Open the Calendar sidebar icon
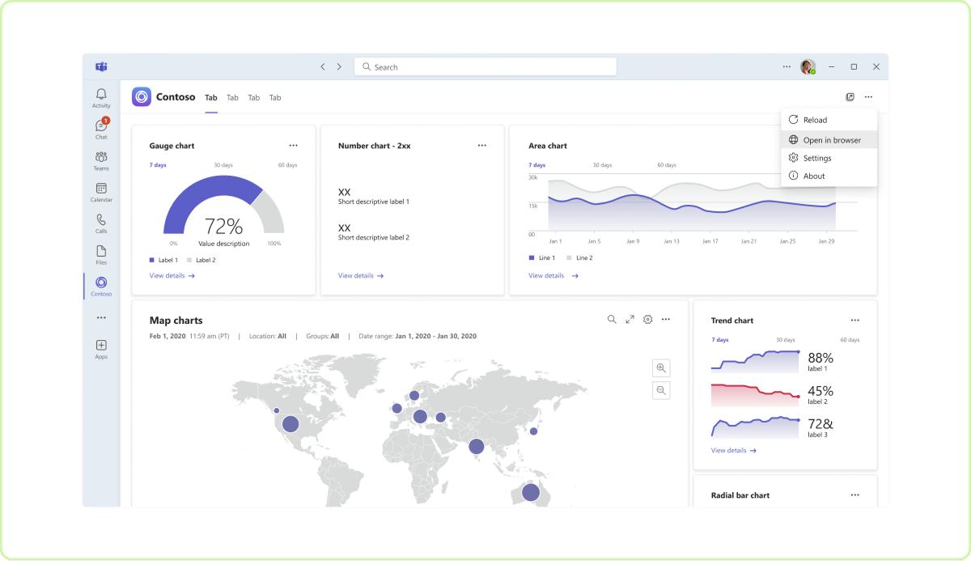Image resolution: width=971 pixels, height=561 pixels. [101, 192]
